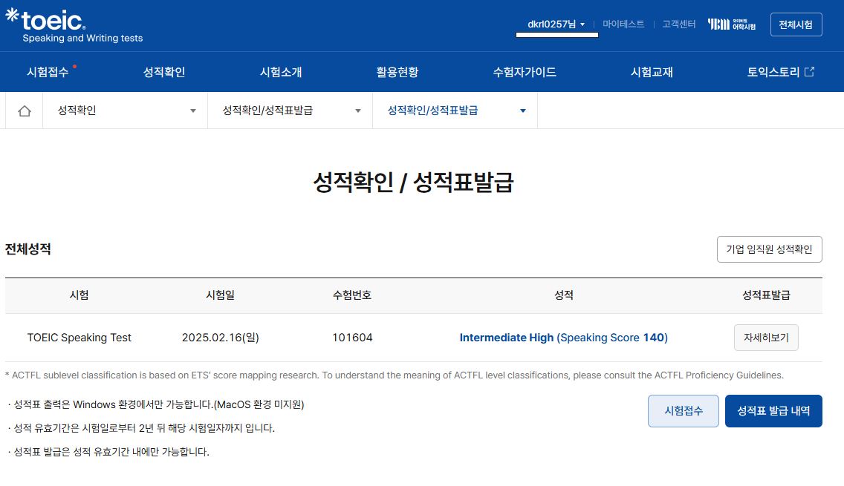Click the 마이테스트 link
This screenshot has width=844, height=486.
click(x=623, y=24)
